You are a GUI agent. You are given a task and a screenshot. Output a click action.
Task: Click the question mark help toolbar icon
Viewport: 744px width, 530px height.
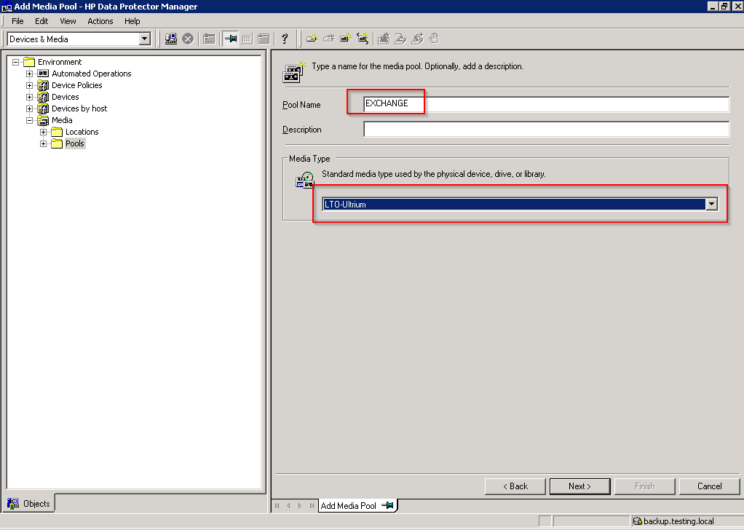pos(285,39)
